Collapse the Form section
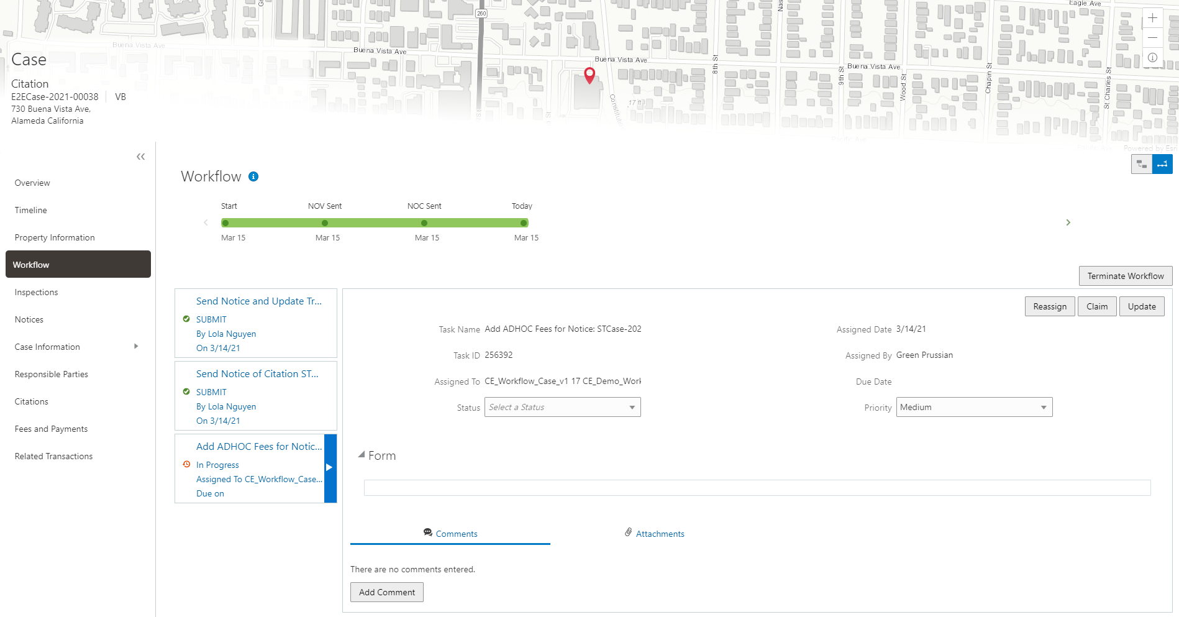This screenshot has height=617, width=1179. (362, 454)
